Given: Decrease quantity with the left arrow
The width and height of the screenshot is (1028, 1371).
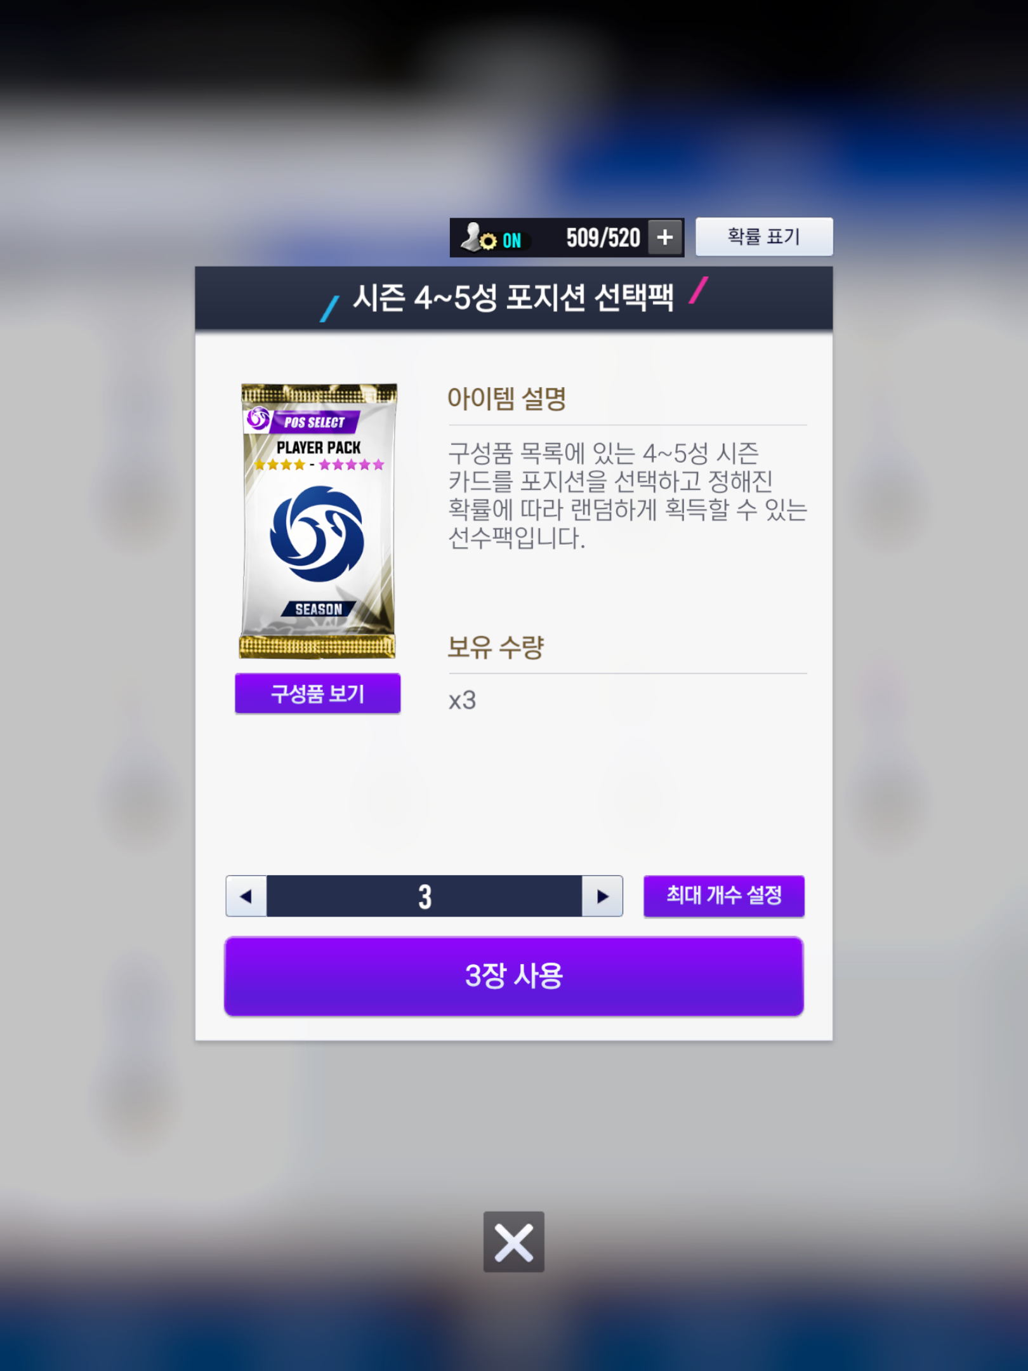Looking at the screenshot, I should (246, 896).
